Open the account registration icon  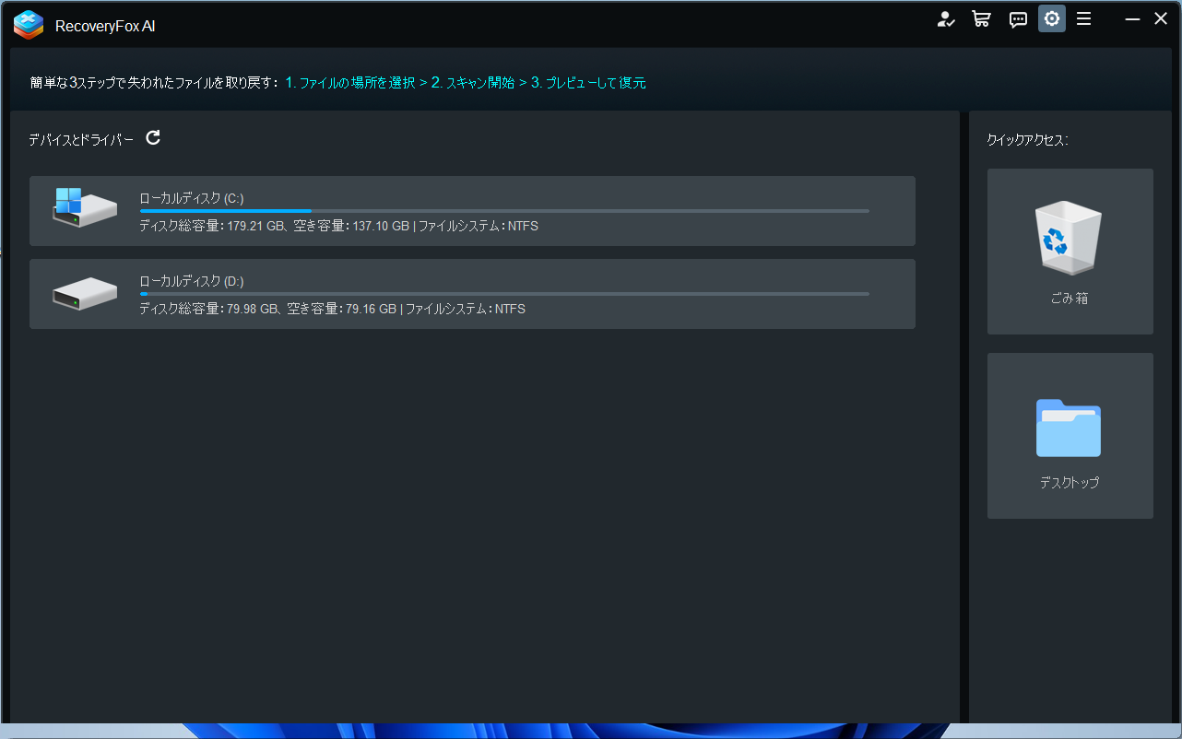(946, 19)
